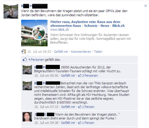Viewport: 149px width, 128px height.
Task: Click the shared-link icon before post timestamp
Action: (23, 52)
